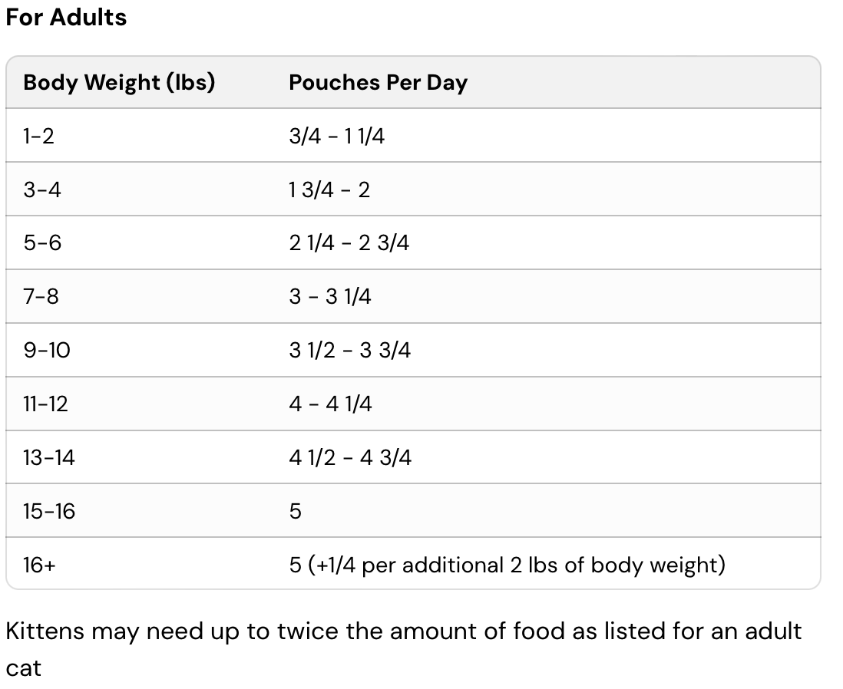Screen dimensions: 843x689
Task: Click the "3 1/2 - 3 3/4" pouches cell
Action: click(x=350, y=350)
